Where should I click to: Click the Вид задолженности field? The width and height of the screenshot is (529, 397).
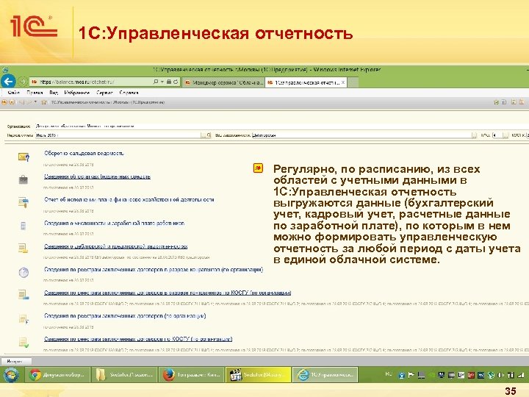361,135
